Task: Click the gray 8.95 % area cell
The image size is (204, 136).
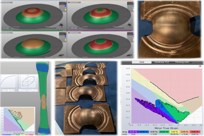Action: tap(155, 132)
